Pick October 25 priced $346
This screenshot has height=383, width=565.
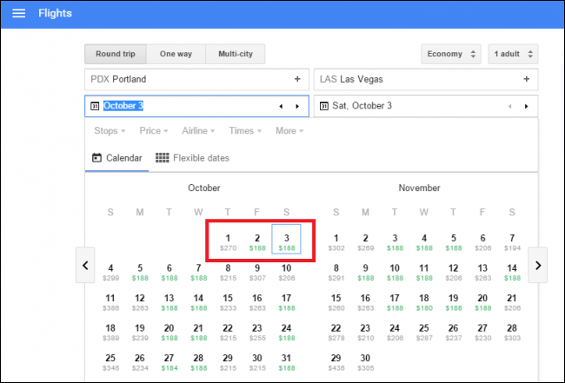coord(110,362)
